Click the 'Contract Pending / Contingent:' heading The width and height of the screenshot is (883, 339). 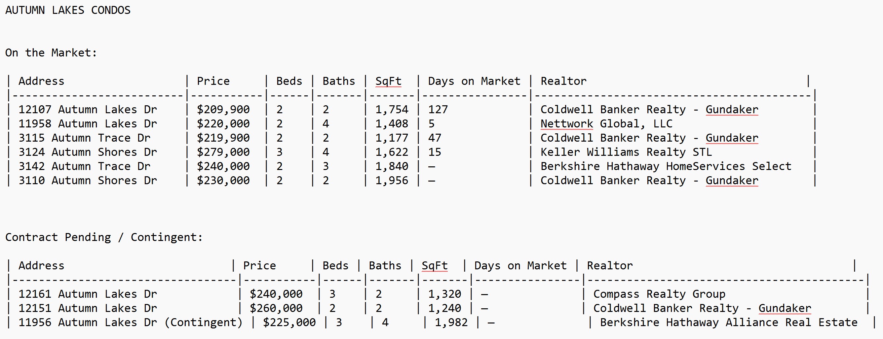(104, 237)
